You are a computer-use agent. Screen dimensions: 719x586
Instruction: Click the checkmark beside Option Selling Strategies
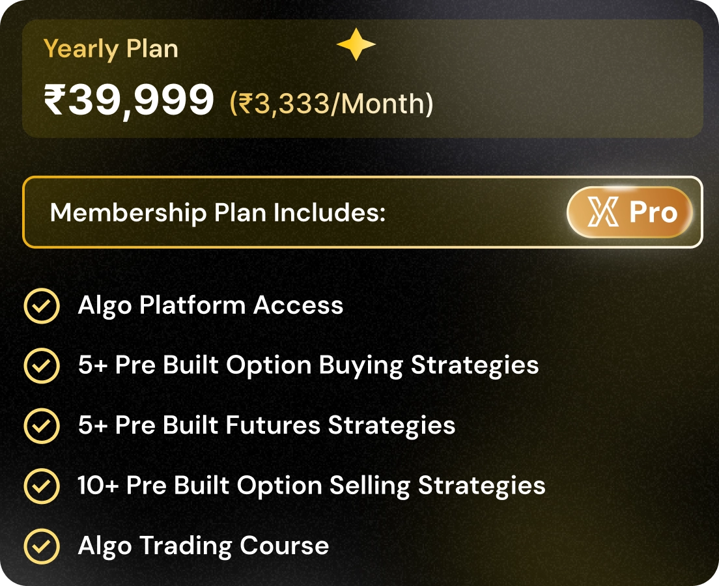point(42,486)
